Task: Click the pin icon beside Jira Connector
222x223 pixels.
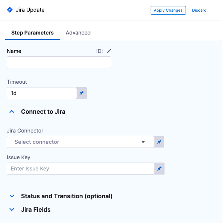Action: tap(159, 142)
